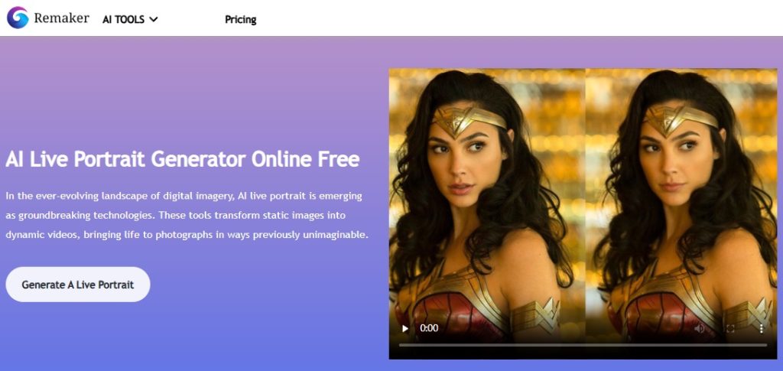This screenshot has height=371, width=783.
Task: Expand the AI TOOLS chevron arrow
Action: (x=153, y=19)
